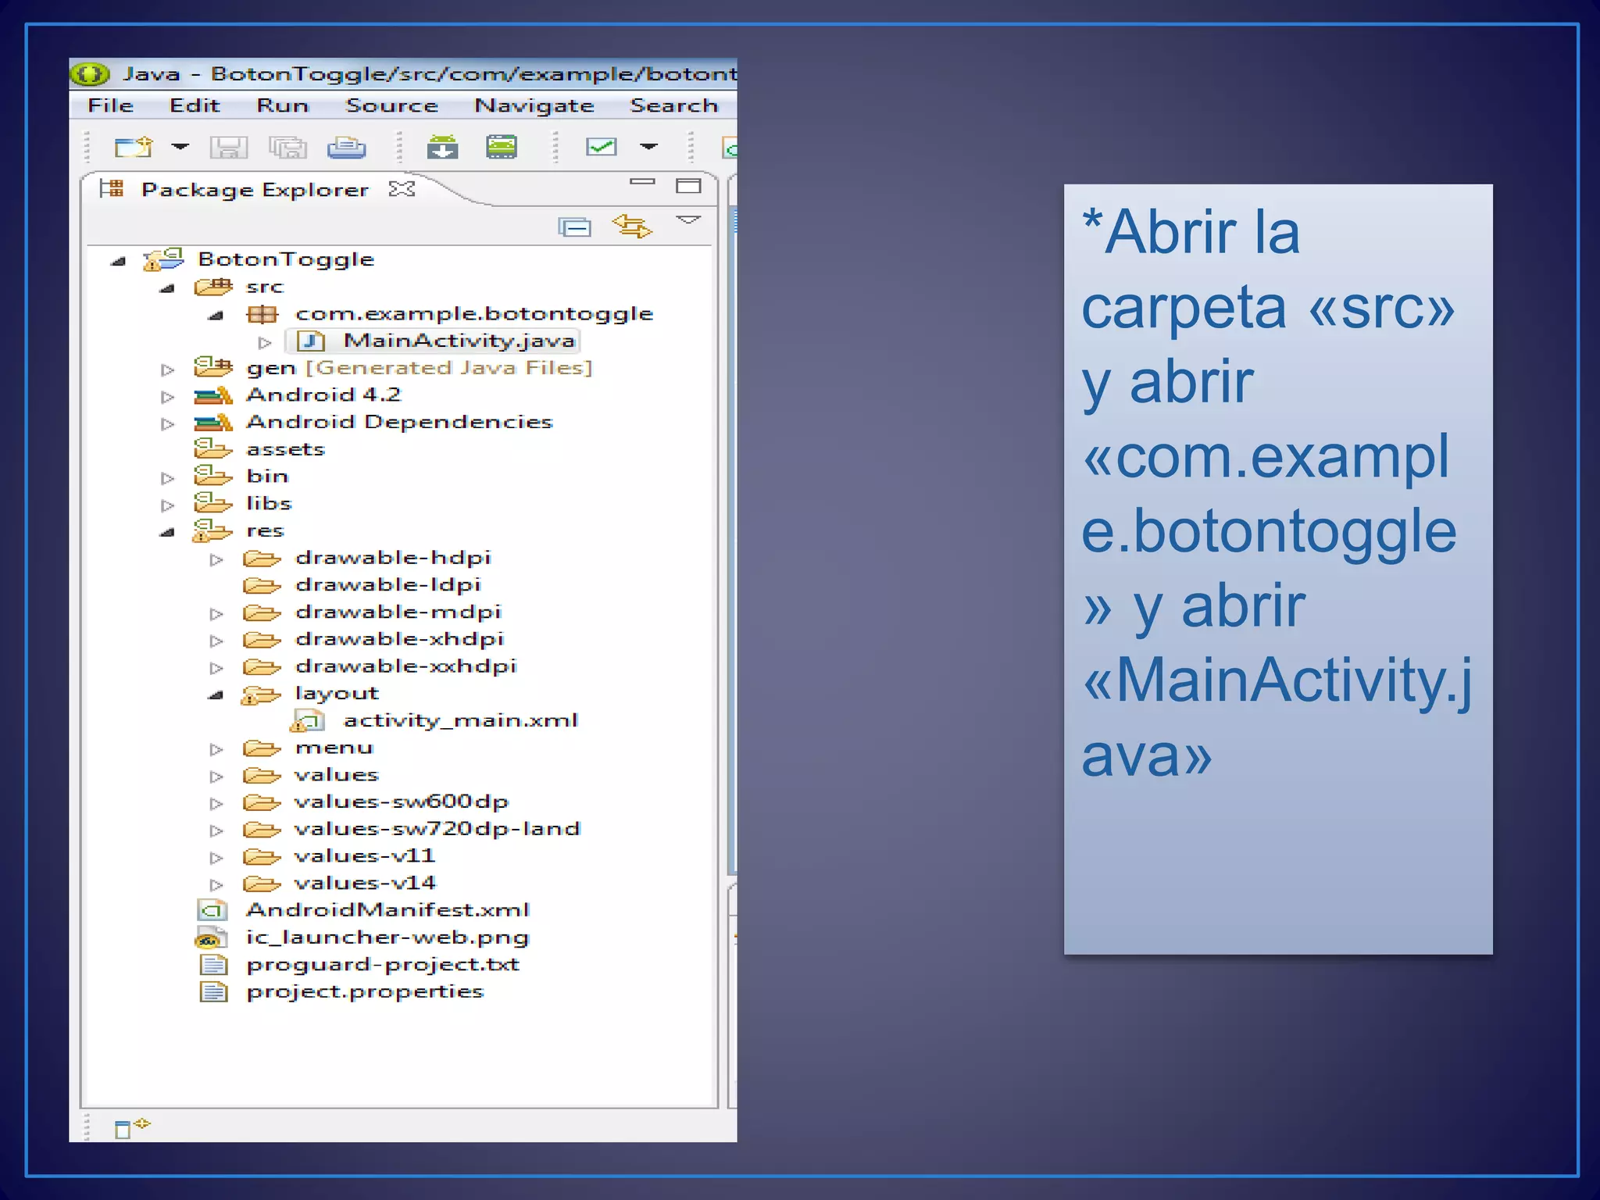Image resolution: width=1600 pixels, height=1200 pixels.
Task: Collapse the src folder
Action: click(166, 288)
